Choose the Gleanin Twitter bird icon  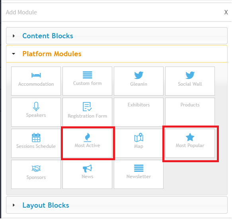138,75
